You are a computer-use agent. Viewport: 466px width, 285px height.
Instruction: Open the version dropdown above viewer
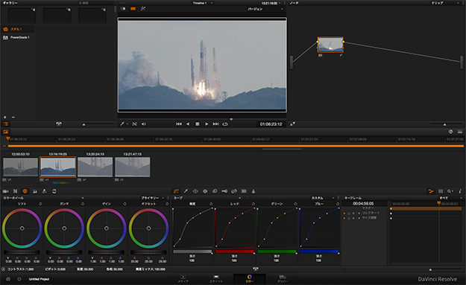coord(265,9)
